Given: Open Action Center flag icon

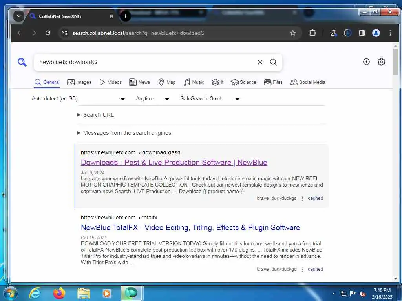Looking at the screenshot, I should point(353,293).
